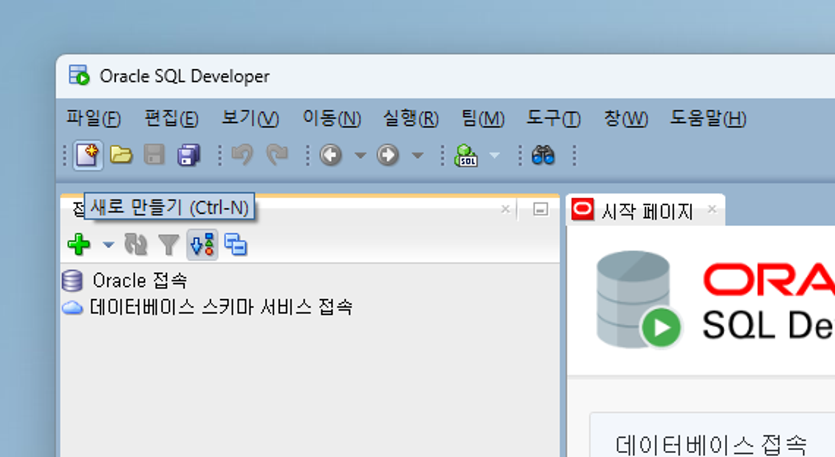Click the Filter funnel icon
The height and width of the screenshot is (457, 835).
tap(169, 245)
